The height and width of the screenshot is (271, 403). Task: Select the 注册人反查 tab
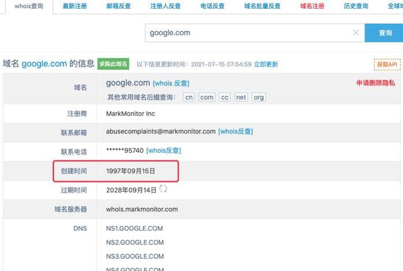pos(166,6)
